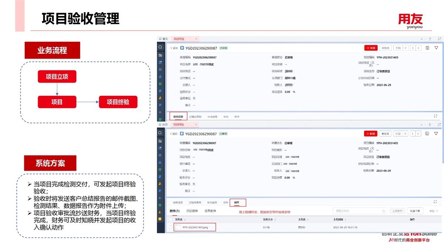Open the search icon in the upper window's sidebar

[160, 47]
